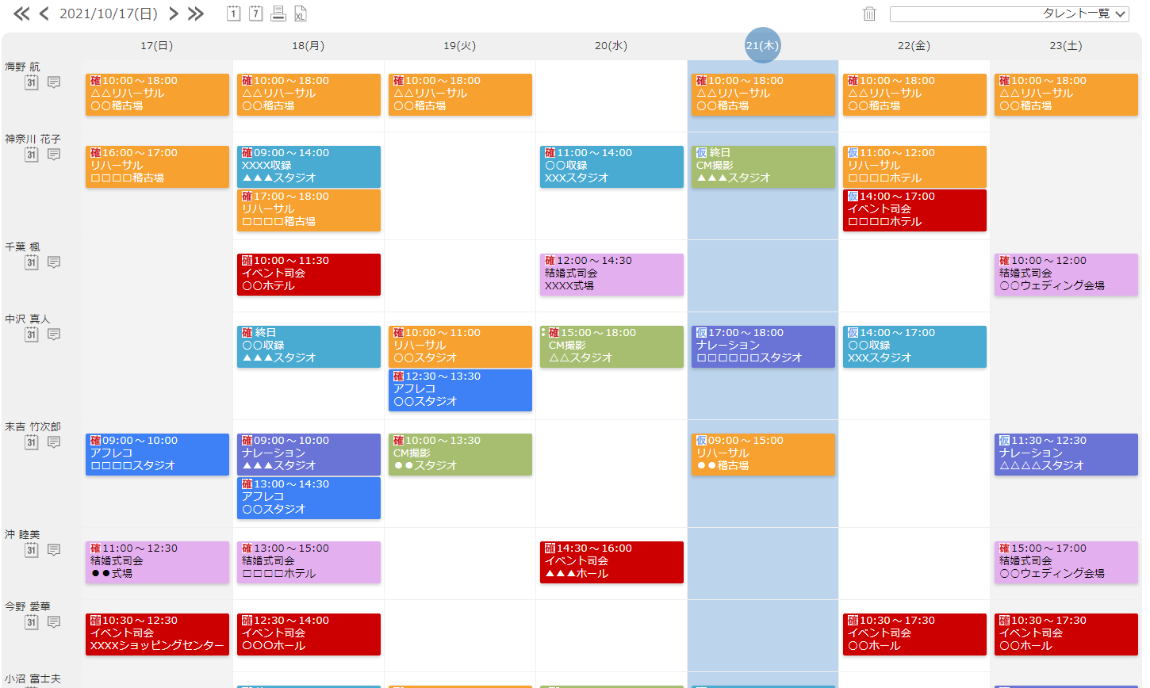Open the comment icon for 千葉 楓
The height and width of the screenshot is (688, 1150).
54,262
